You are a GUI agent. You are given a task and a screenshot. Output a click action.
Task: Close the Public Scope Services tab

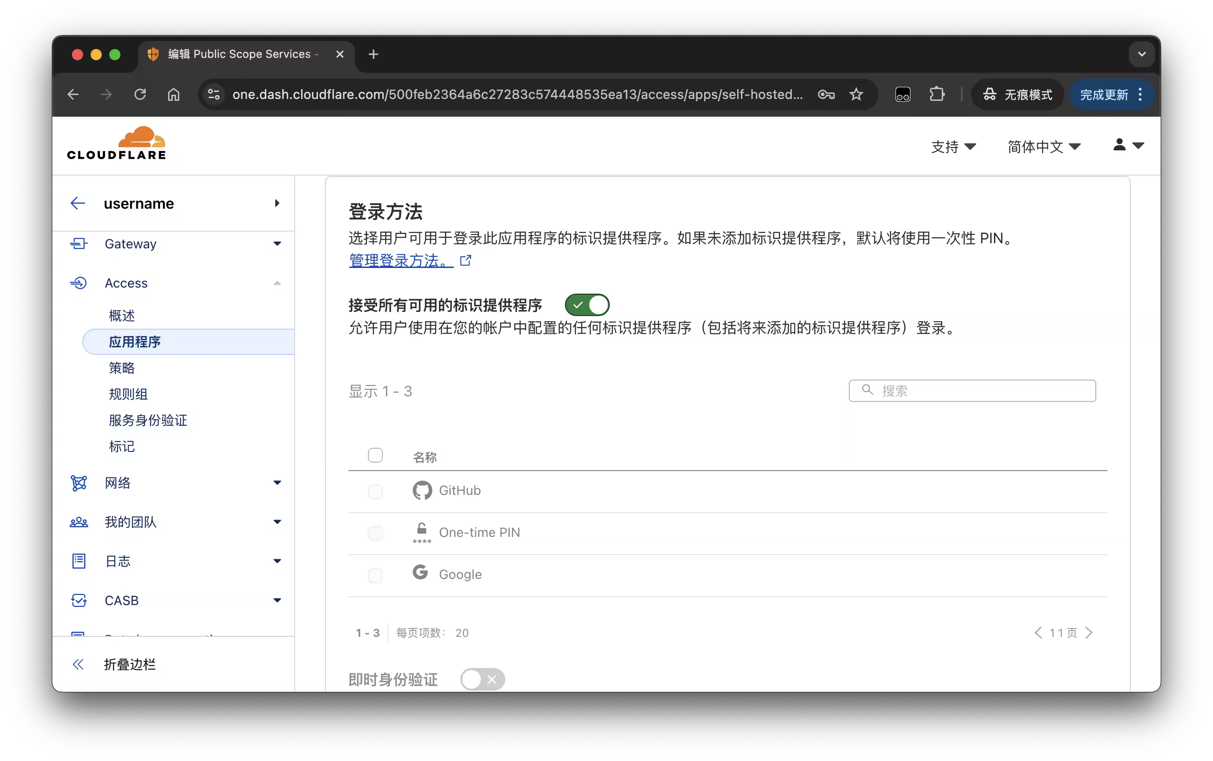(340, 54)
